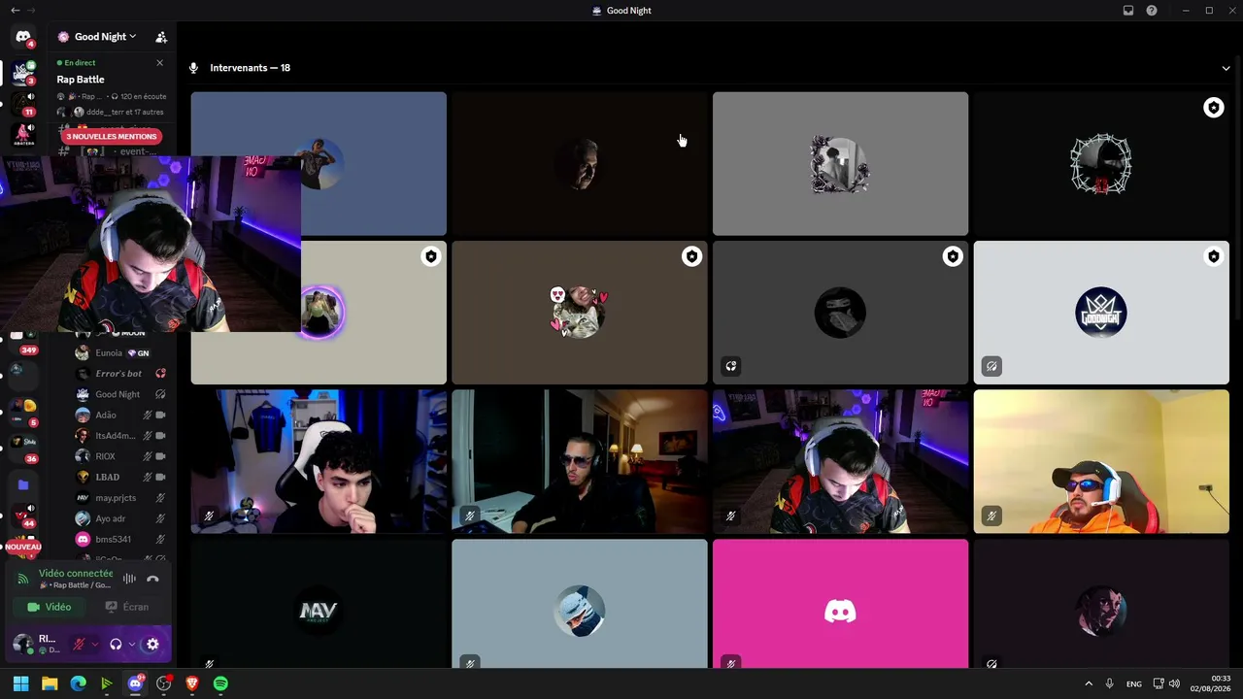Screen dimensions: 1243x699
Task: Open the server with the 11 badge
Action: point(23,104)
